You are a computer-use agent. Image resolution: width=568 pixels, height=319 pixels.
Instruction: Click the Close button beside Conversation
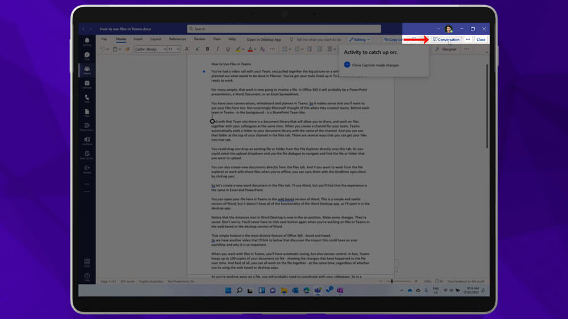(481, 40)
